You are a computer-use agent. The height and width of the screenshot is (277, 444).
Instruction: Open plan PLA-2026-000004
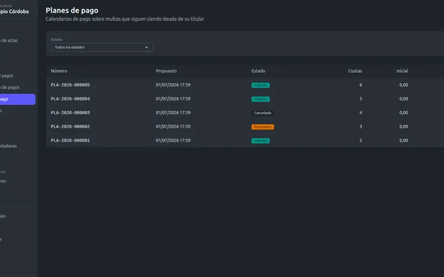coord(70,99)
